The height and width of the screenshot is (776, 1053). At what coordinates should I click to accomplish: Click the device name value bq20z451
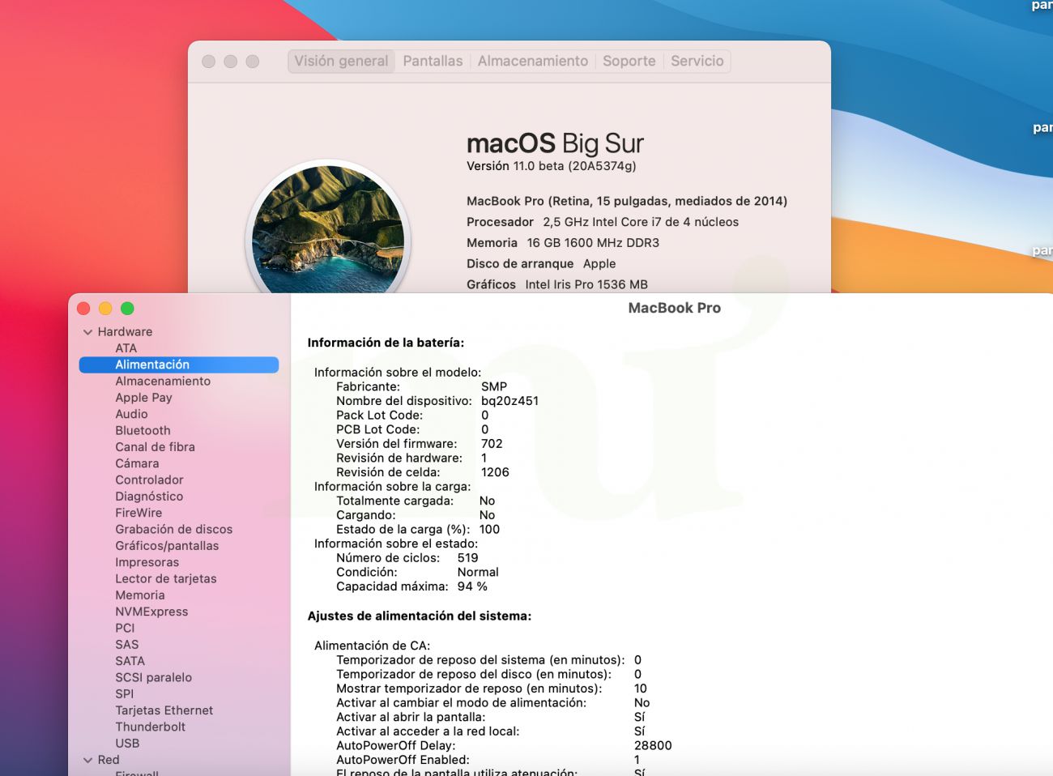click(x=509, y=401)
